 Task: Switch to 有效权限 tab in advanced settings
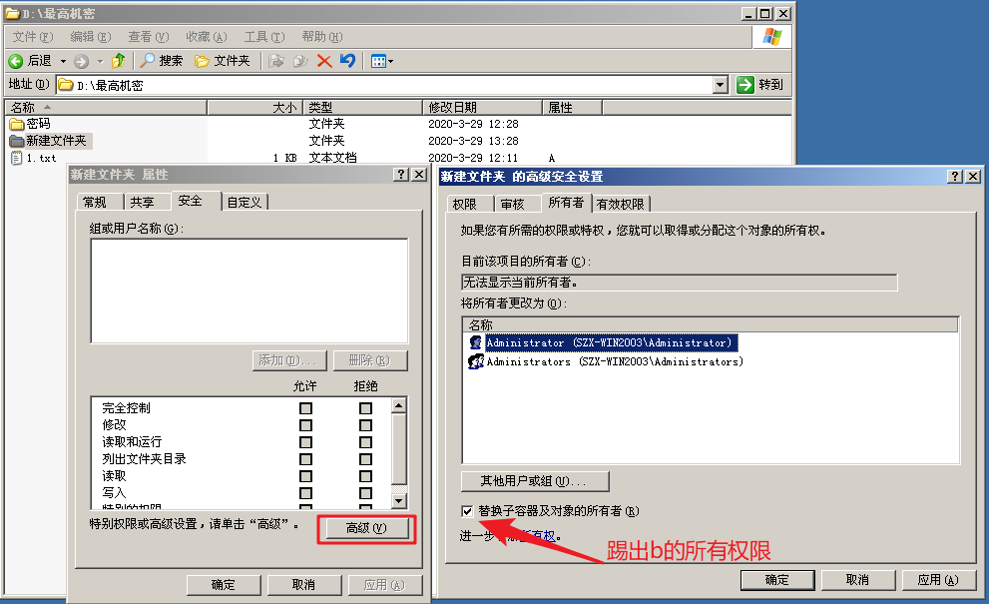621,204
